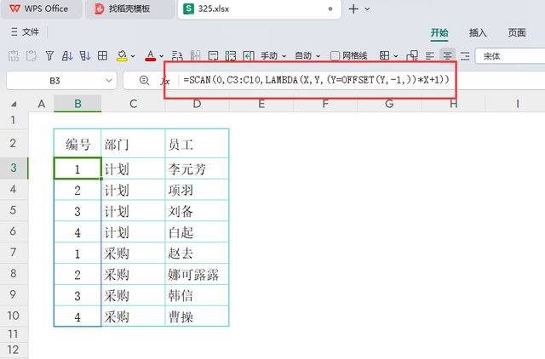Expand new tab options chevron

pos(367,9)
